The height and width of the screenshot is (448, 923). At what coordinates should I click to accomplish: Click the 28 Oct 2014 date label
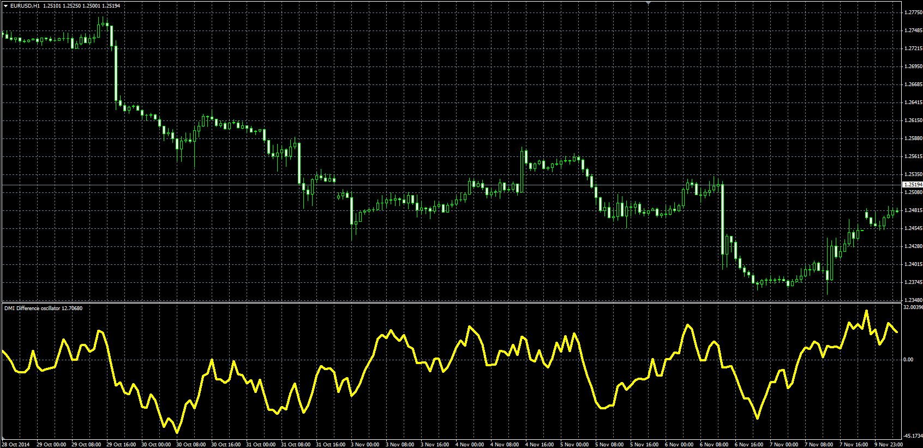pyautogui.click(x=16, y=445)
